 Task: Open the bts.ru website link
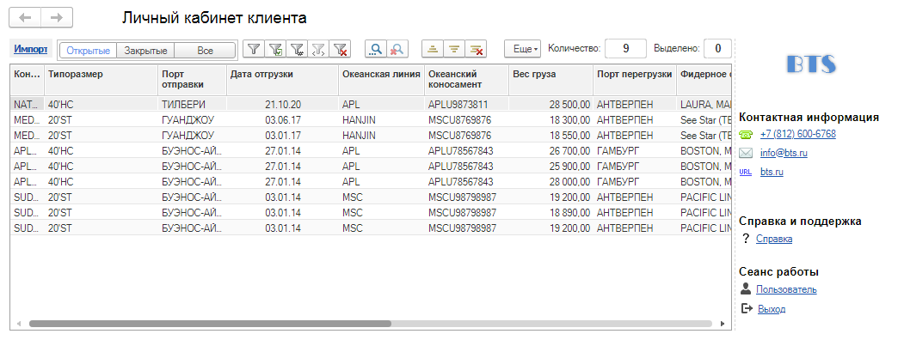point(772,172)
